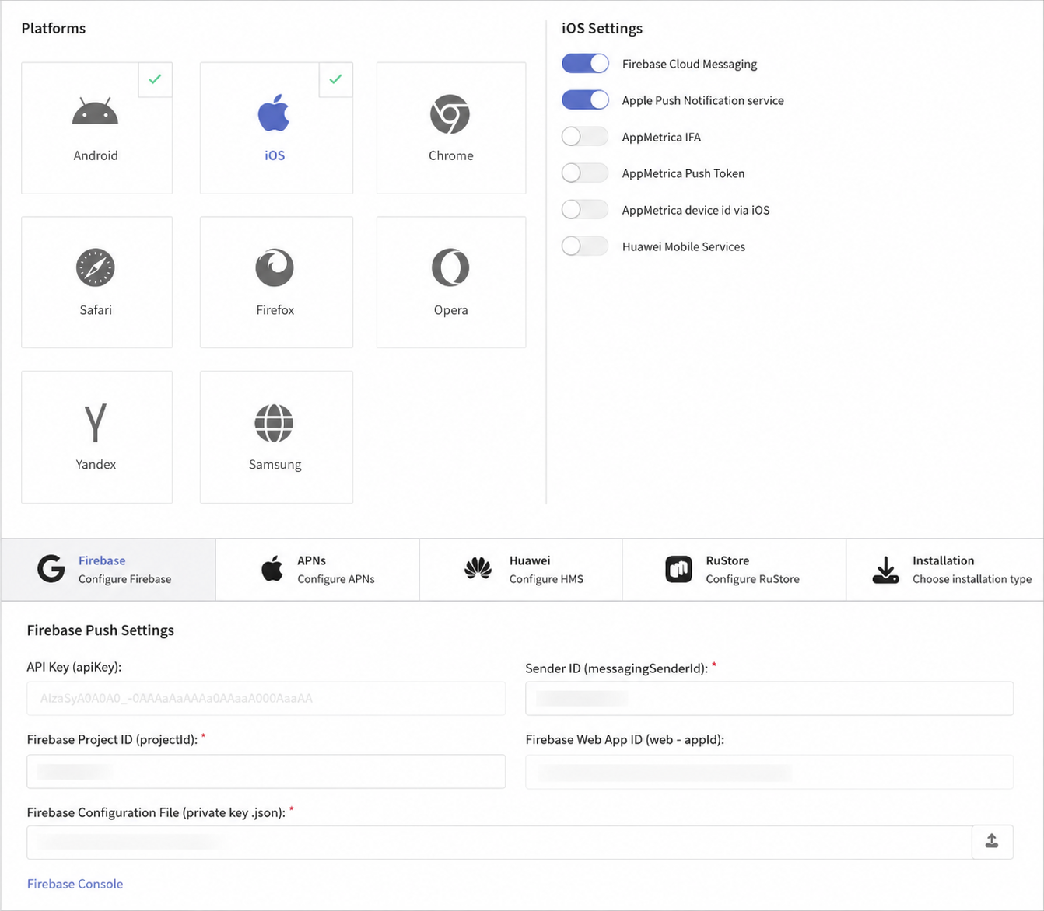Image resolution: width=1044 pixels, height=911 pixels.
Task: Click the Firebase Configuration File field
Action: point(499,843)
